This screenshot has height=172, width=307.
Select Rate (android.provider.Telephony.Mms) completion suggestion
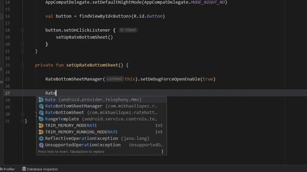pyautogui.click(x=101, y=99)
